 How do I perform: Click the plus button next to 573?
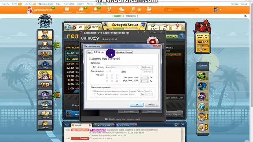(x=170, y=28)
